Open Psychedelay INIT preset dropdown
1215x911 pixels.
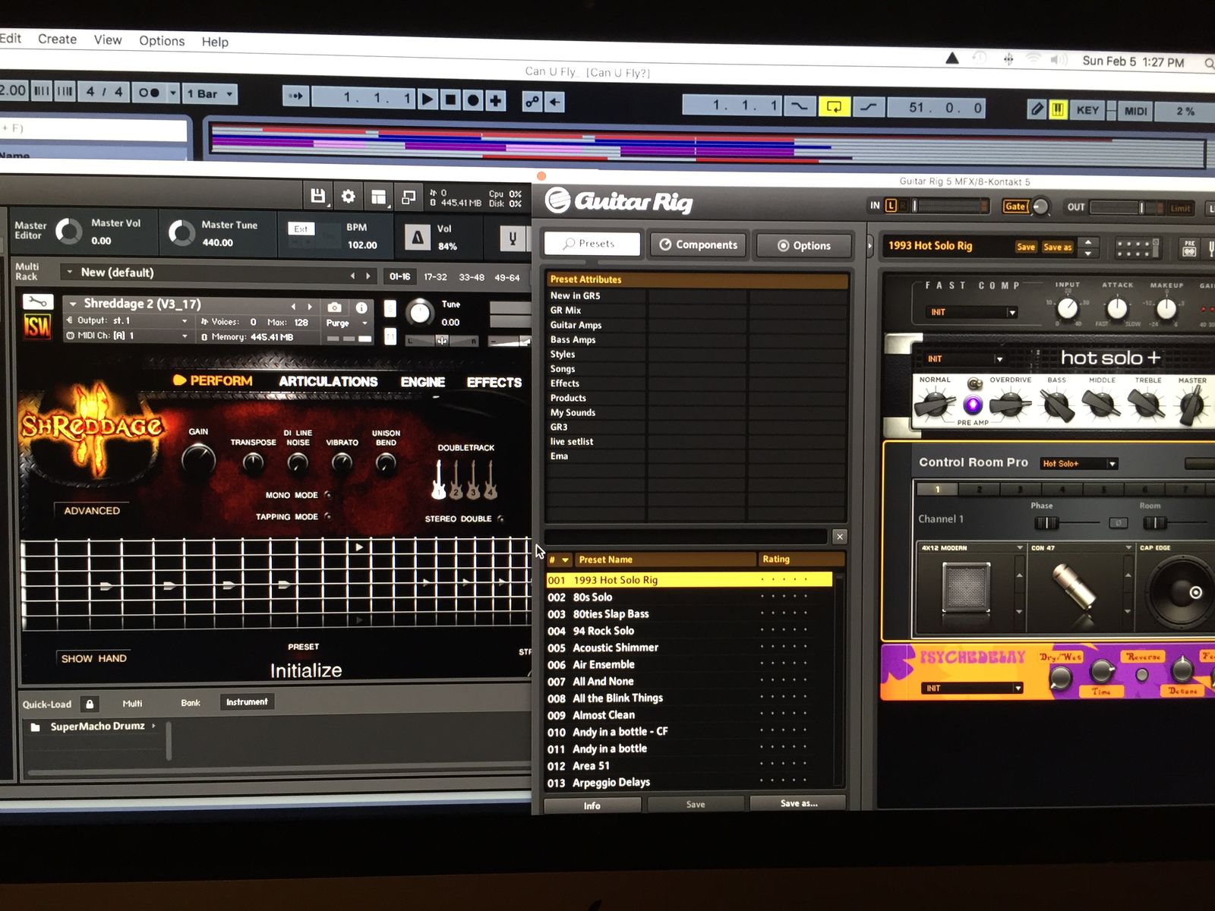(x=1018, y=689)
